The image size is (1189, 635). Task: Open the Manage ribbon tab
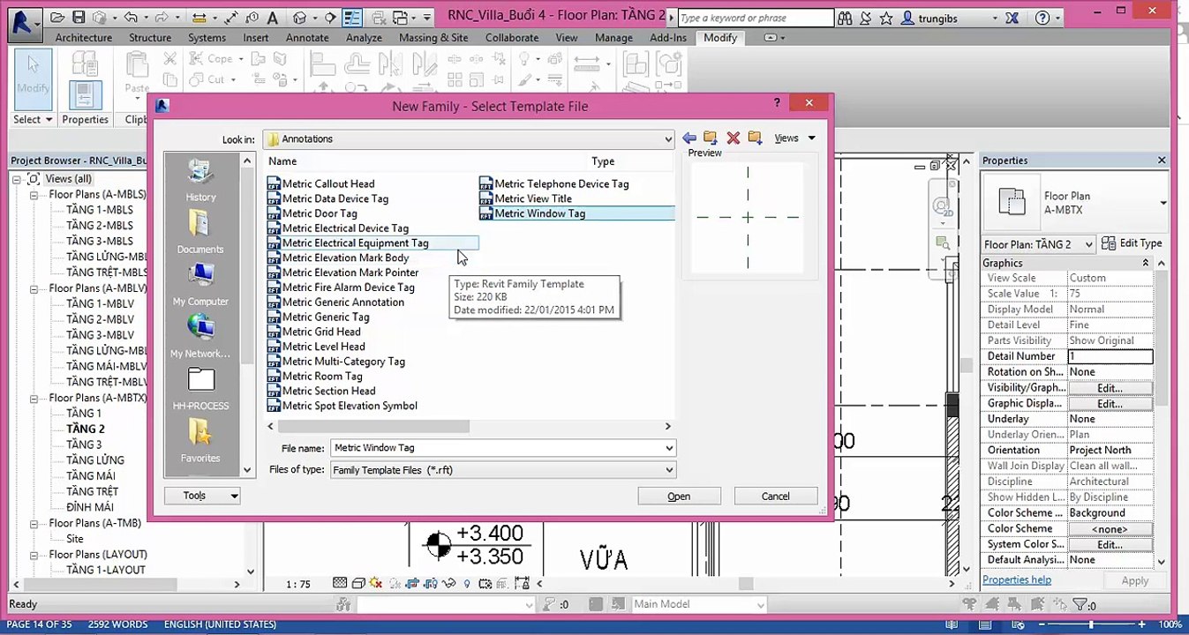(613, 38)
